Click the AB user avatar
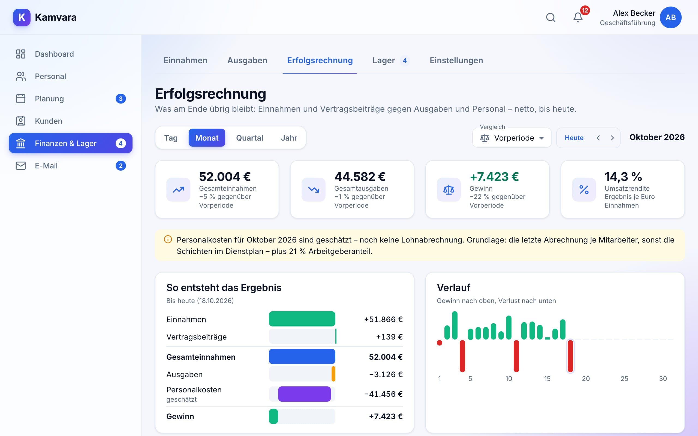This screenshot has width=698, height=436. pos(671,17)
